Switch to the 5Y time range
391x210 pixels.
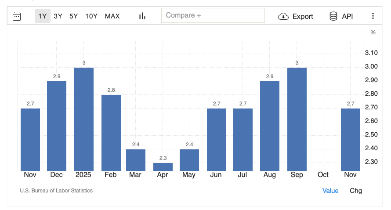[73, 16]
